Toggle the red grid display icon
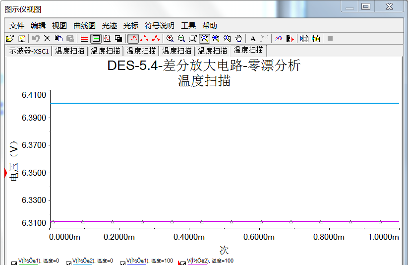Image resolution: width=408 pixels, height=265 pixels. click(84, 39)
